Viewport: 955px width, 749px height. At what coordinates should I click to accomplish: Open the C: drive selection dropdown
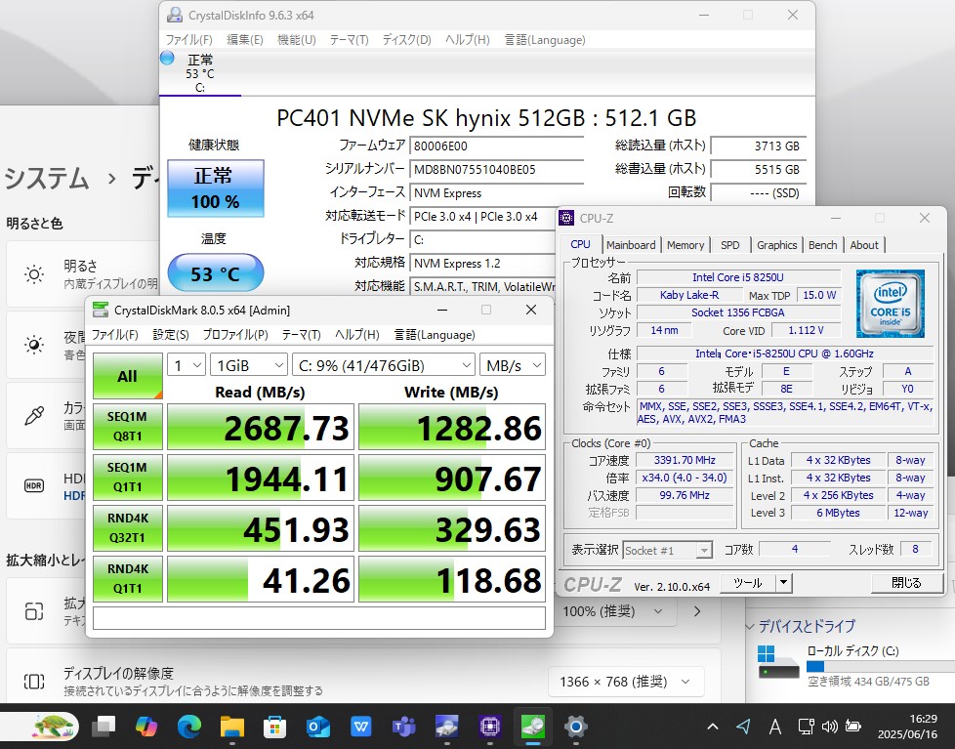tap(383, 365)
